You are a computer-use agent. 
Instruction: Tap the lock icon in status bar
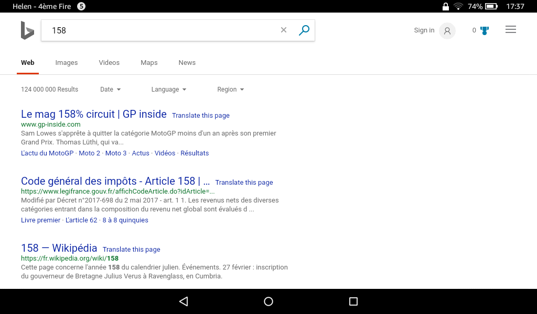coord(446,6)
